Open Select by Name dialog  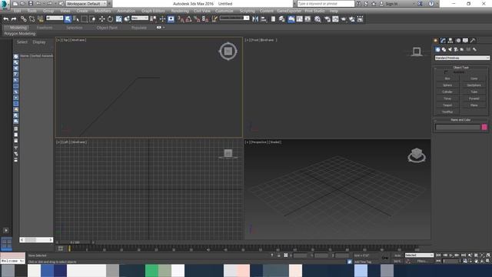tap(76, 19)
